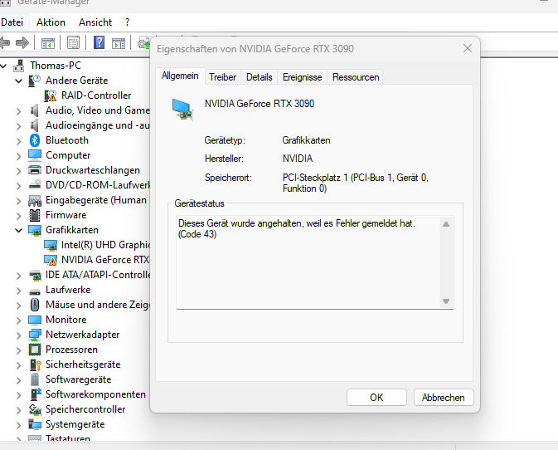
Task: Click the blue Help question mark icon
Action: [x=99, y=42]
